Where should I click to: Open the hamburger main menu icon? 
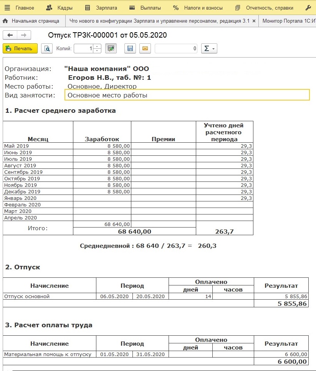(x=7, y=8)
